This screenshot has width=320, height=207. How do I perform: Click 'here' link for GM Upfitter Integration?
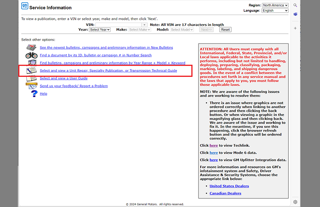coord(214,160)
